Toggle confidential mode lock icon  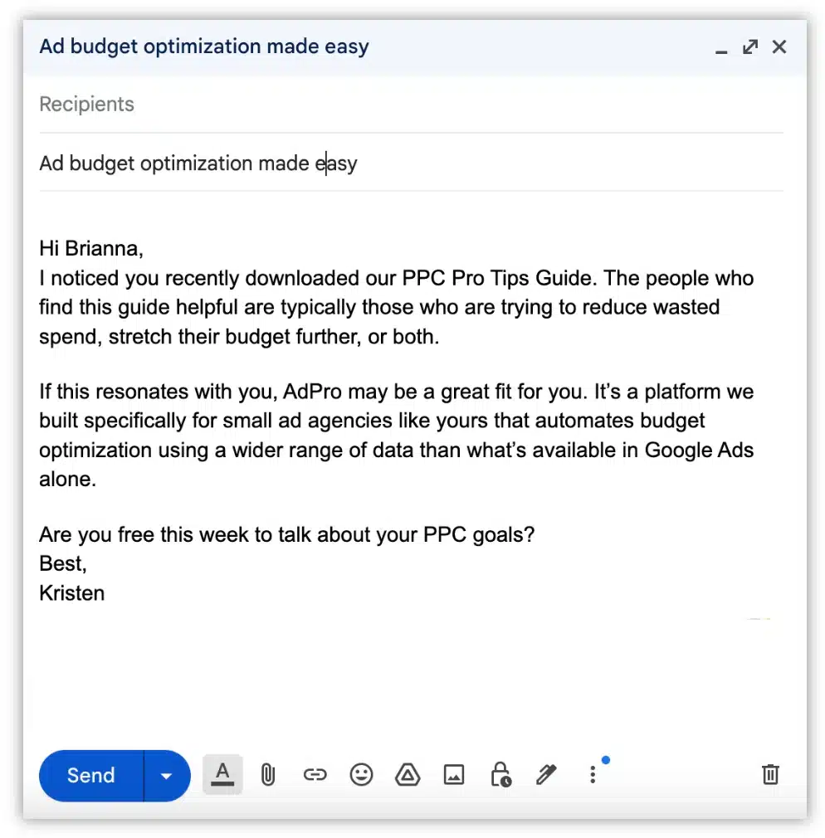click(500, 775)
